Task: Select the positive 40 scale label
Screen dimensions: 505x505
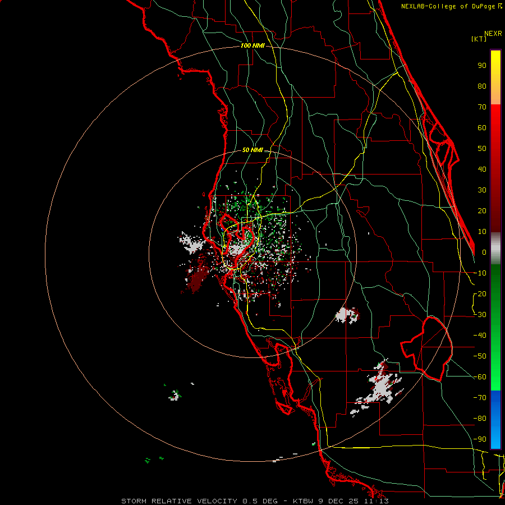Action: coord(482,169)
